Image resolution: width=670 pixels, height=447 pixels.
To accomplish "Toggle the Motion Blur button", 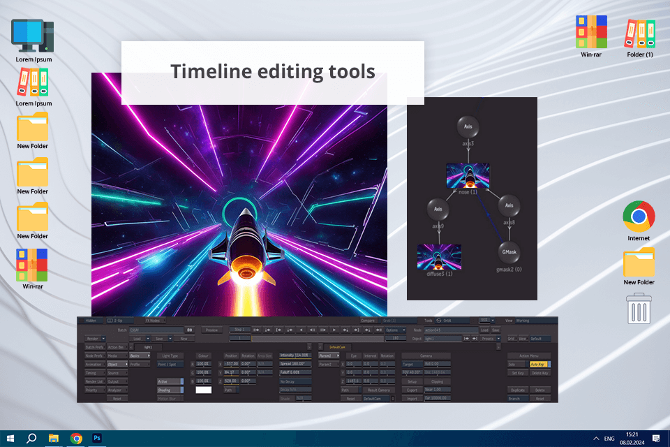I will pyautogui.click(x=170, y=399).
